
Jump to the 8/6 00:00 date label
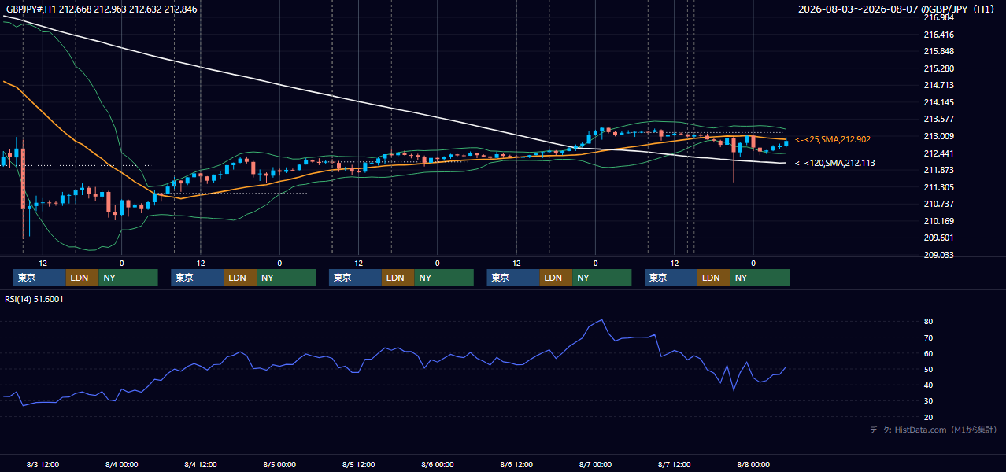[438, 464]
